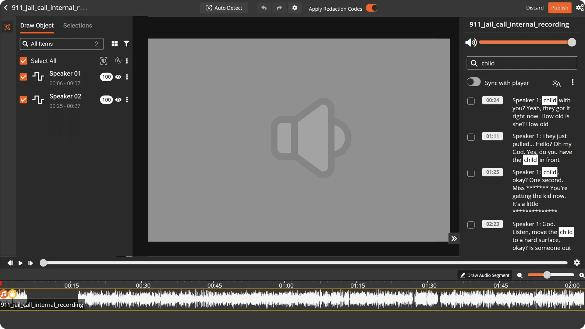Click the playback progress handle
The width and height of the screenshot is (585, 329).
[43, 263]
